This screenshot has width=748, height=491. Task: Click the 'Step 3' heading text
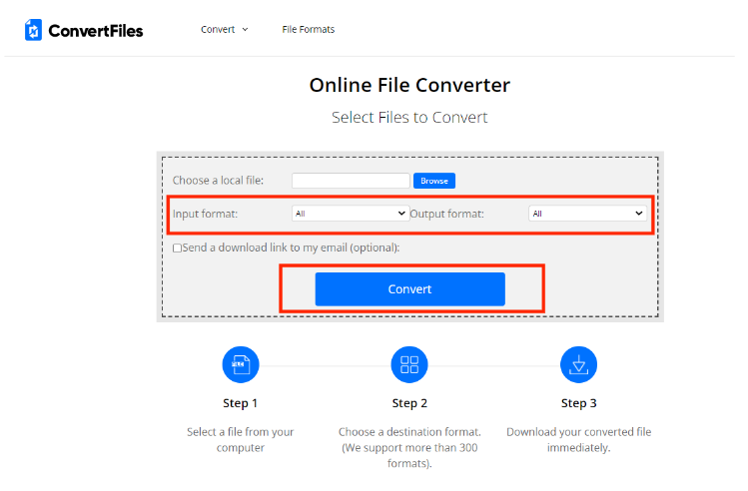pyautogui.click(x=578, y=403)
